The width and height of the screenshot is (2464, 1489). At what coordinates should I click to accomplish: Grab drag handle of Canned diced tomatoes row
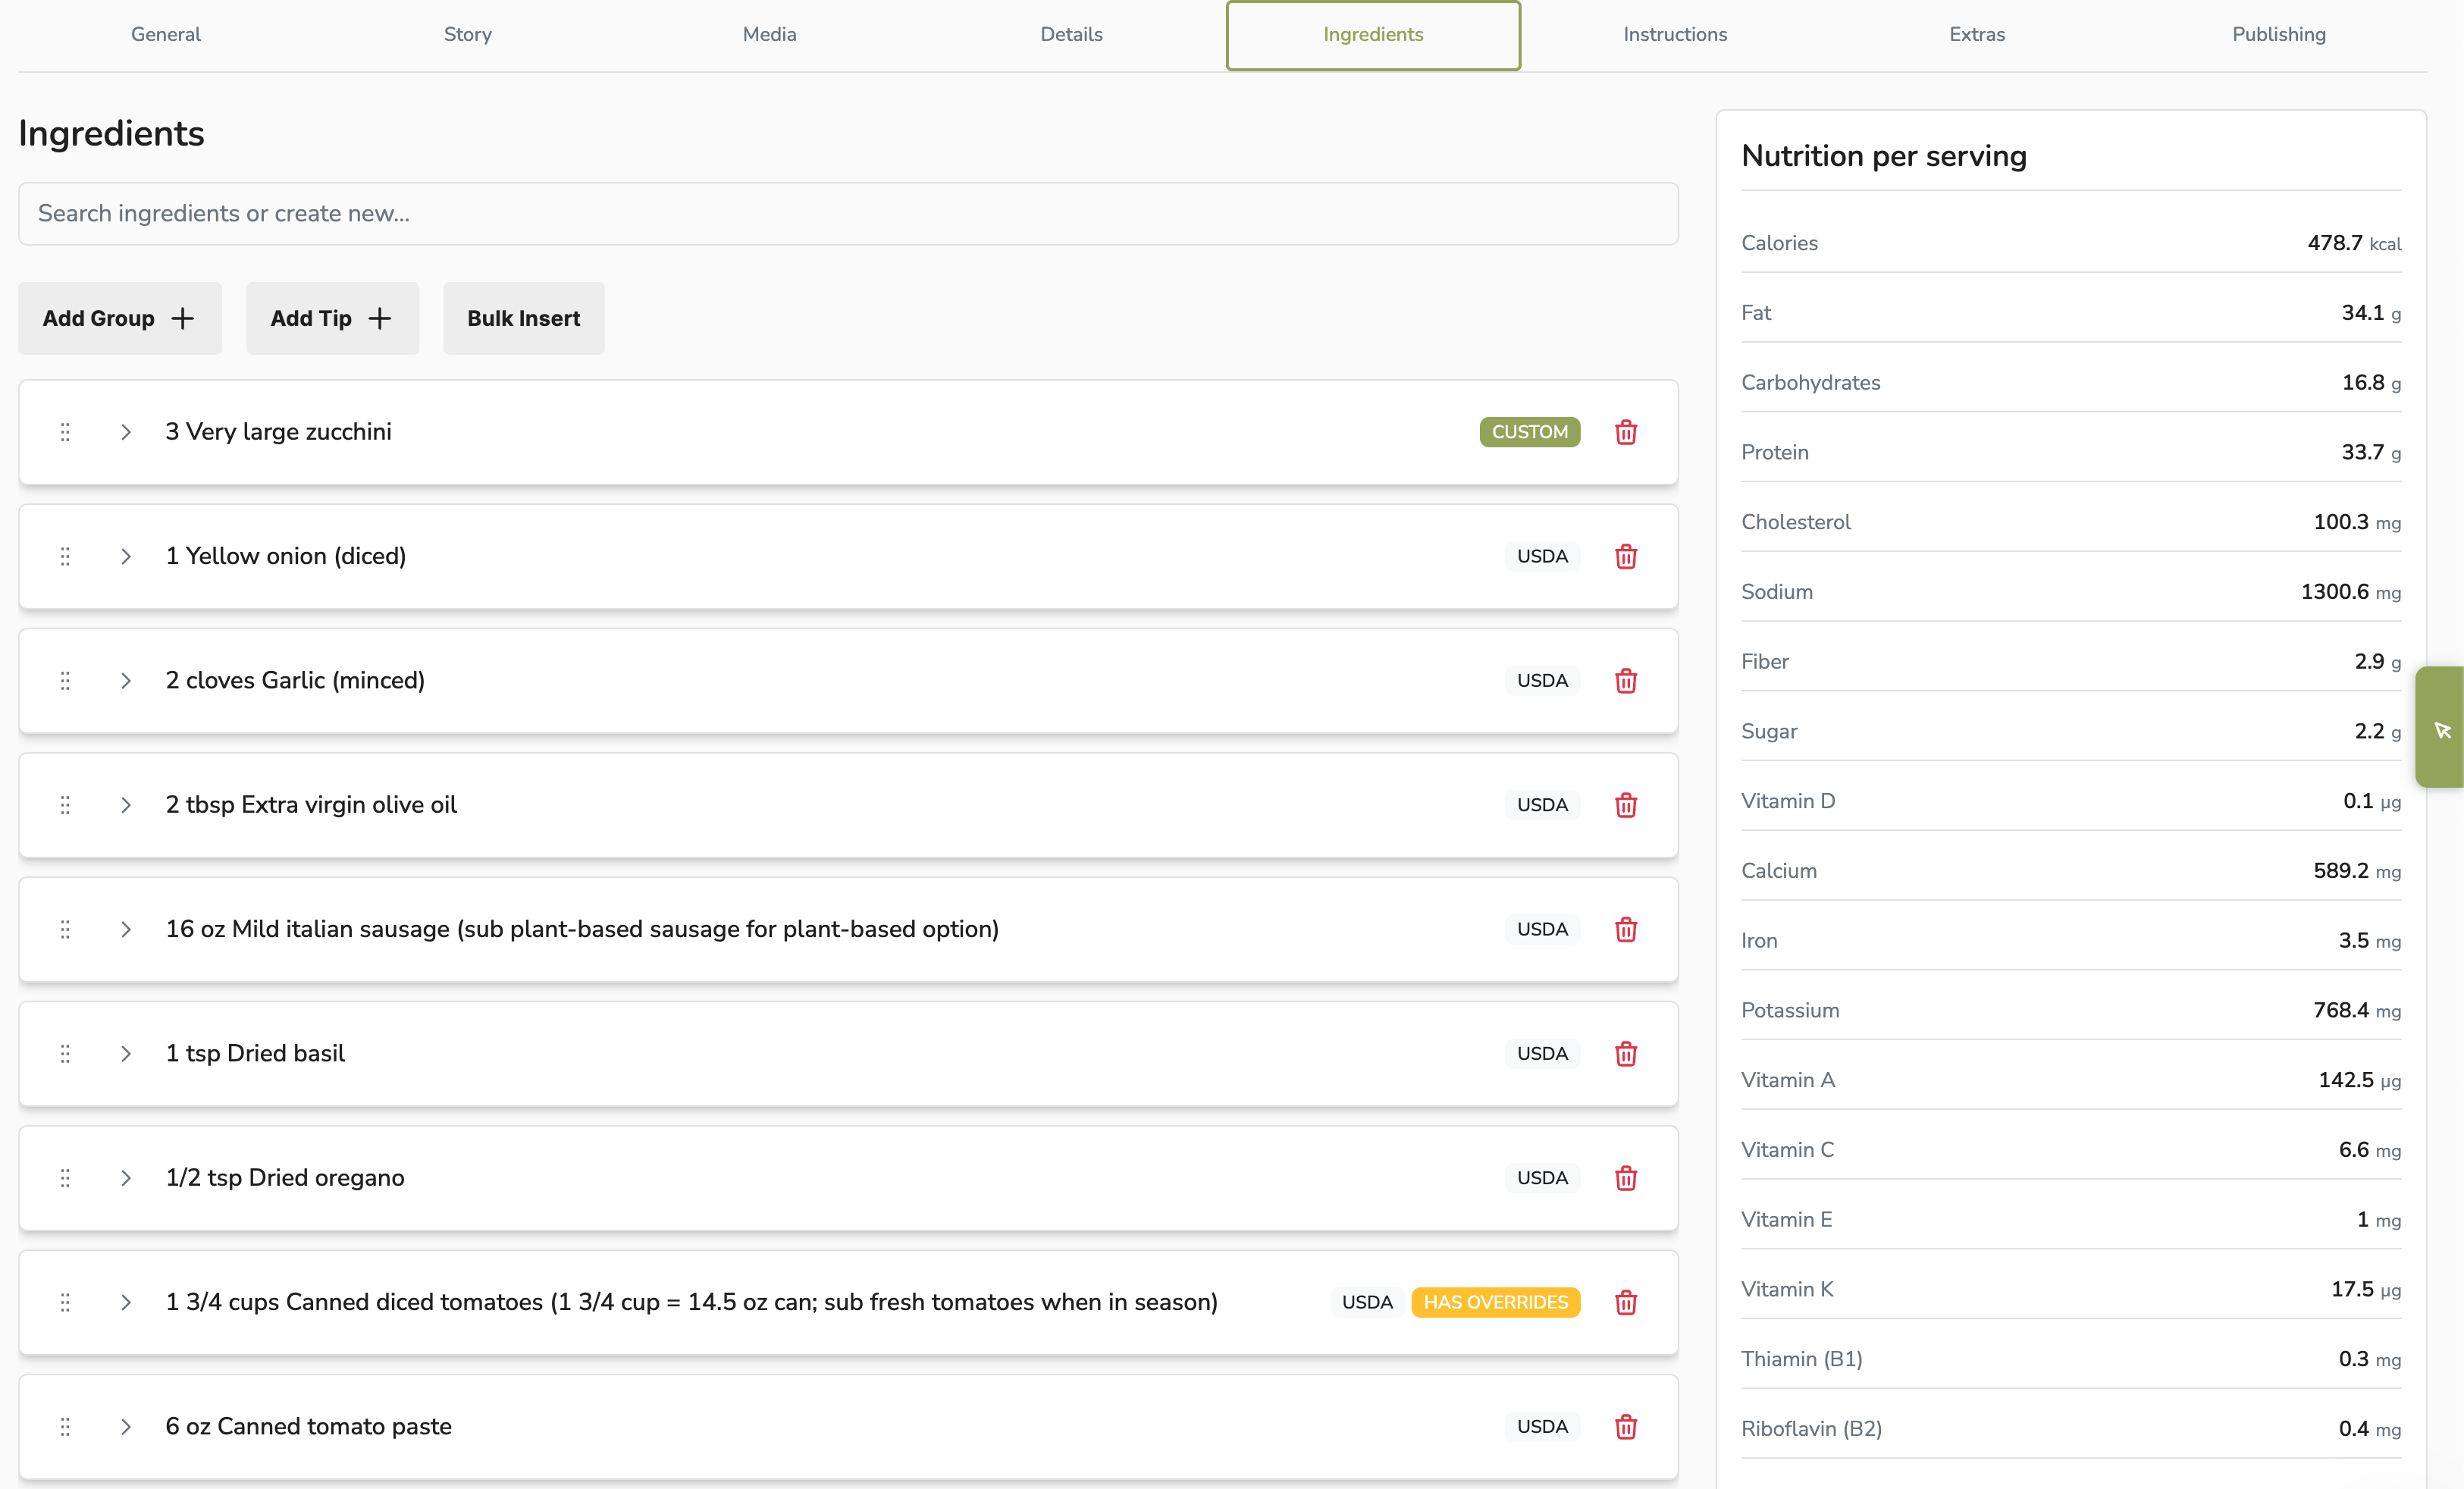[x=65, y=1302]
